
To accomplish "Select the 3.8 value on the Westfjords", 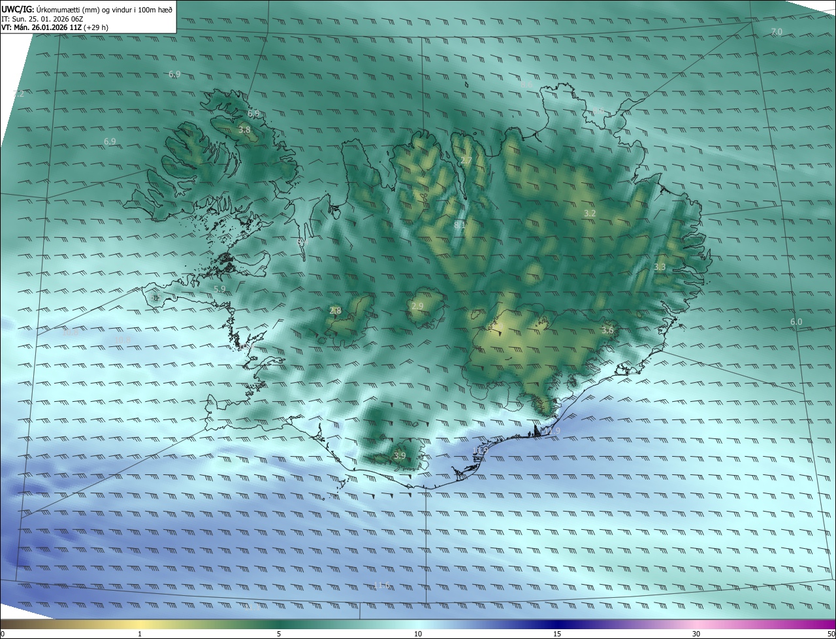I will 244,130.
